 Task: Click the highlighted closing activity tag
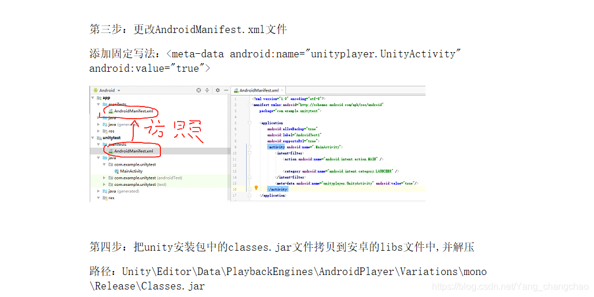point(278,189)
